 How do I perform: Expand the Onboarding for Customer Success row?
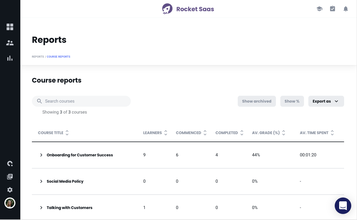(x=41, y=155)
